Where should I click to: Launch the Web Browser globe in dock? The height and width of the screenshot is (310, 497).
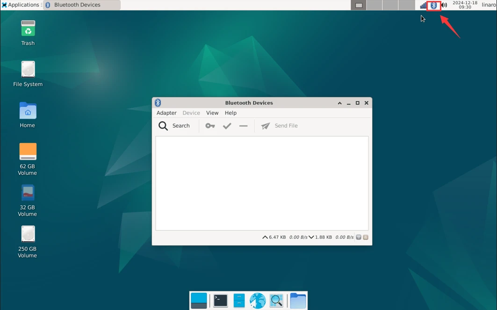pos(257,301)
